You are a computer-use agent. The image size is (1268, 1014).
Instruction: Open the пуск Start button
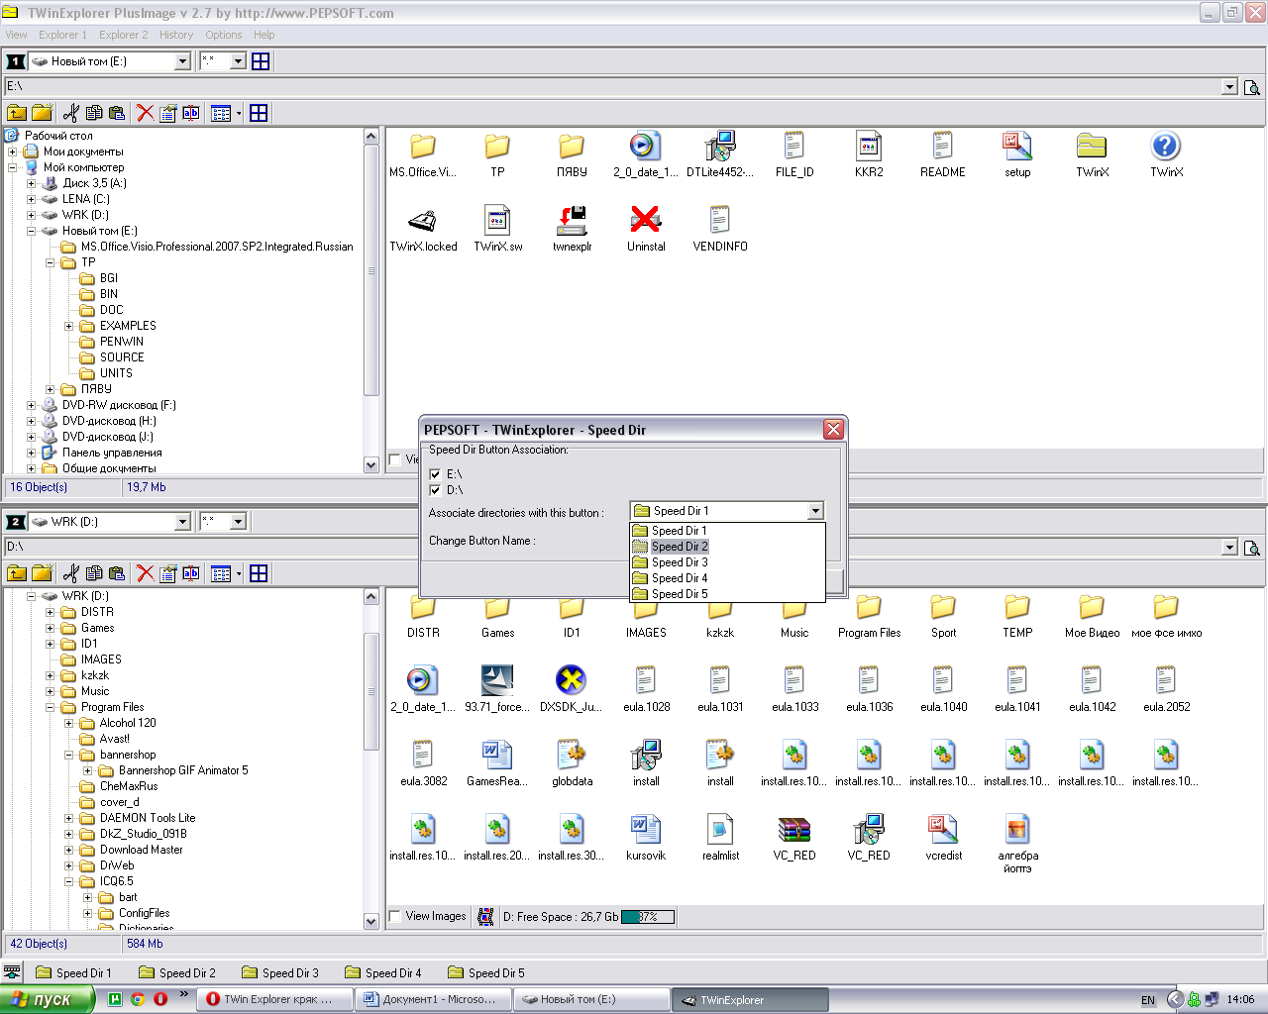point(47,999)
